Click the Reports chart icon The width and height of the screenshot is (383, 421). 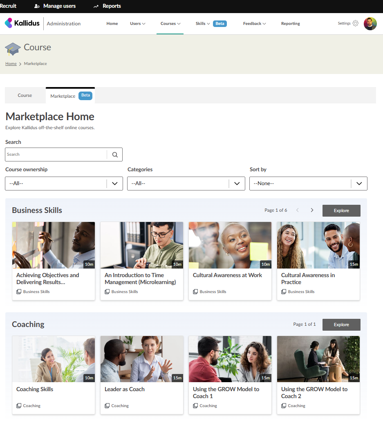[x=96, y=6]
